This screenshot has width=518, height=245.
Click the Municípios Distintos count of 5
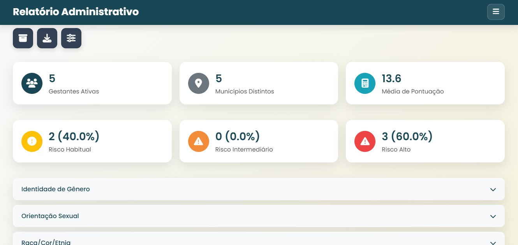pos(218,79)
